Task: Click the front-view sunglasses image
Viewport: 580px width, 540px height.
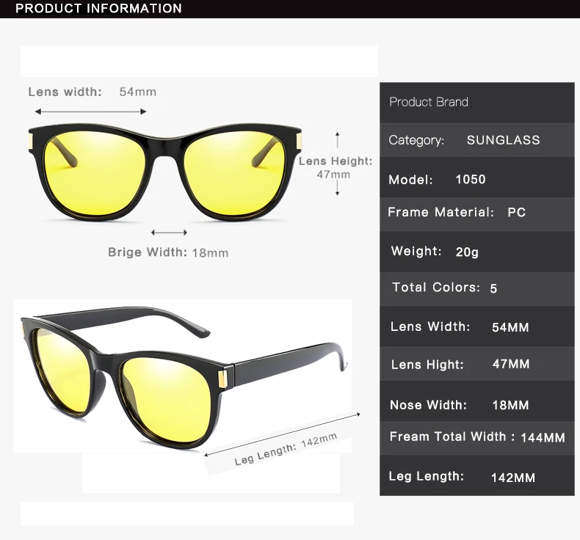Action: [x=165, y=172]
